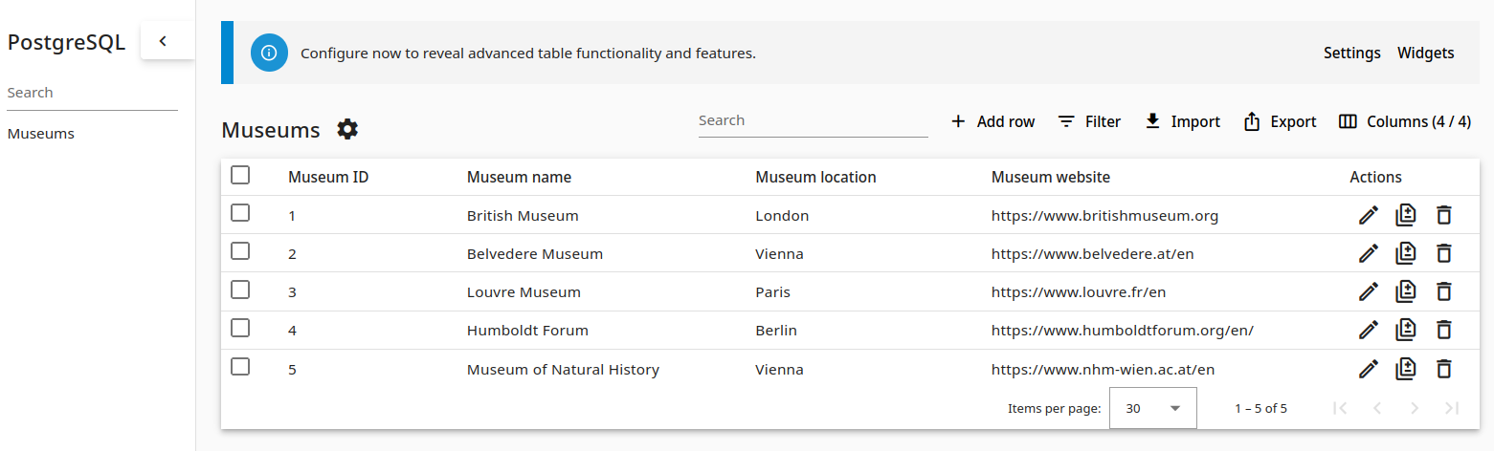1494x451 pixels.
Task: Click the Add row button
Action: (992, 121)
